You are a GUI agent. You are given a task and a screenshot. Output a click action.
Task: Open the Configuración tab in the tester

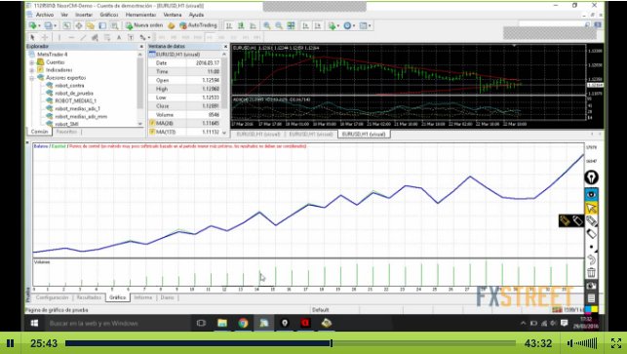pos(53,297)
